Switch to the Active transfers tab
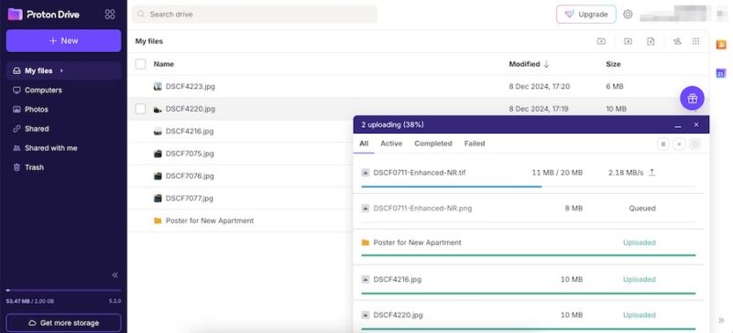Screen dimensions: 733x333 [391, 144]
